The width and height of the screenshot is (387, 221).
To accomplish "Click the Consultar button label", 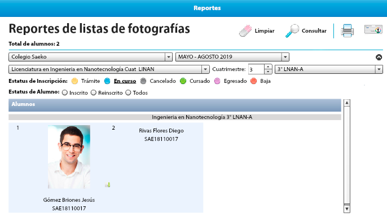I will coord(314,31).
